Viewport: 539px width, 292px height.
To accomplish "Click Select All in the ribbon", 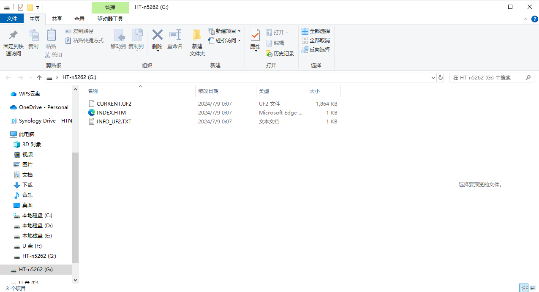I will point(316,31).
